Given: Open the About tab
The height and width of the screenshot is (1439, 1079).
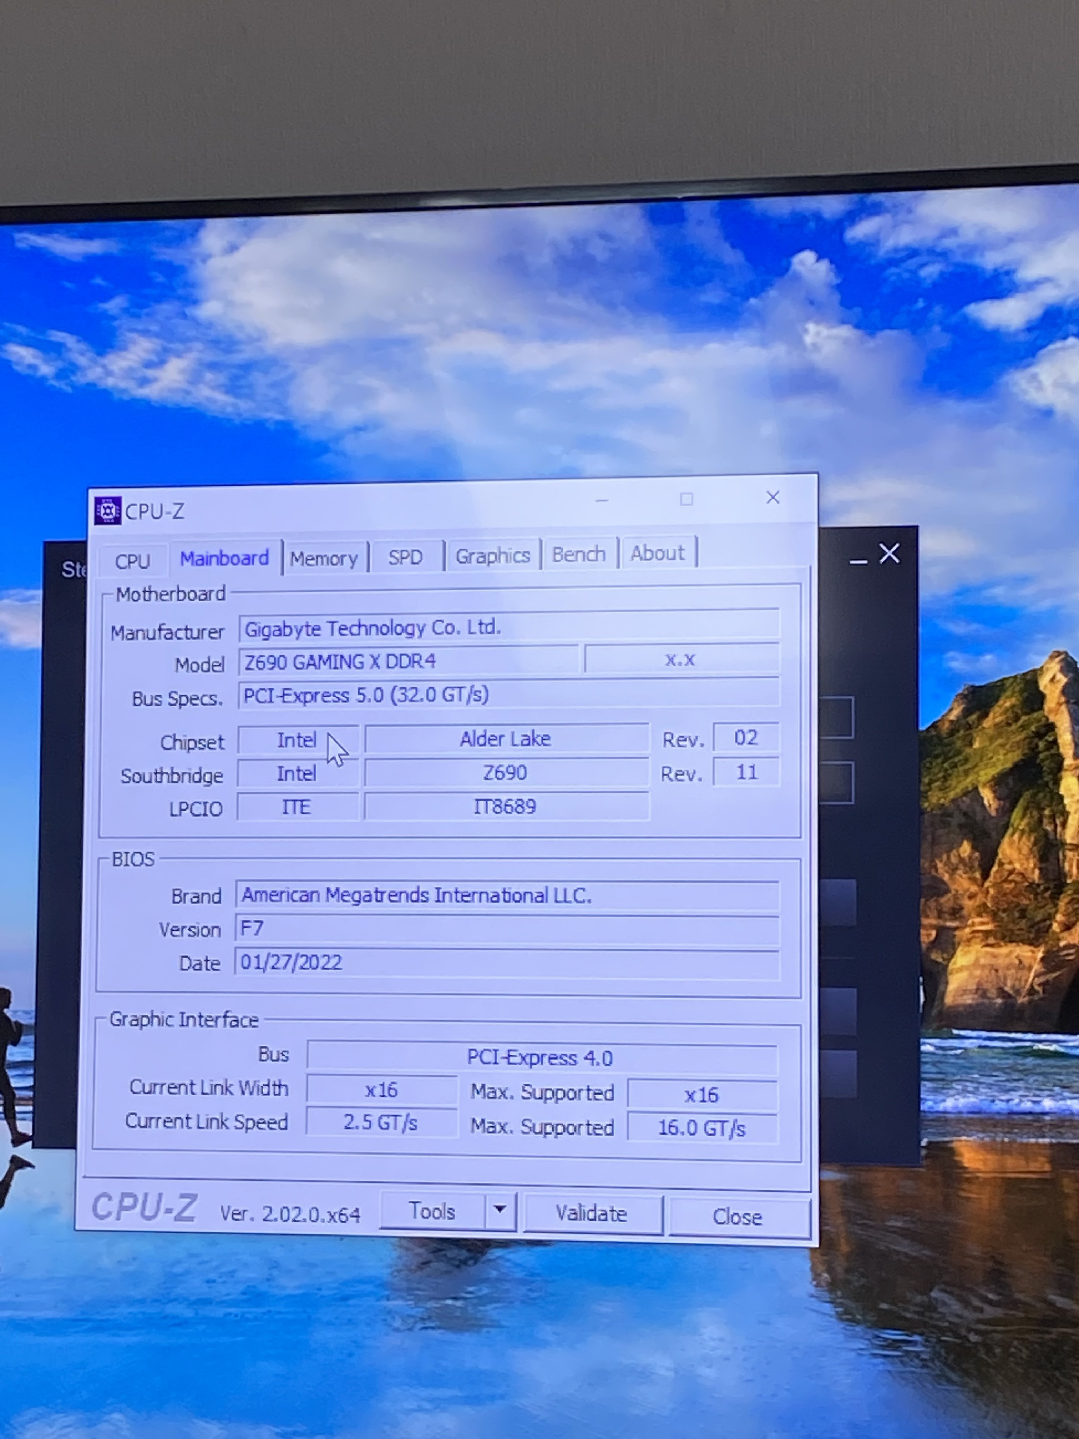Looking at the screenshot, I should click(657, 553).
